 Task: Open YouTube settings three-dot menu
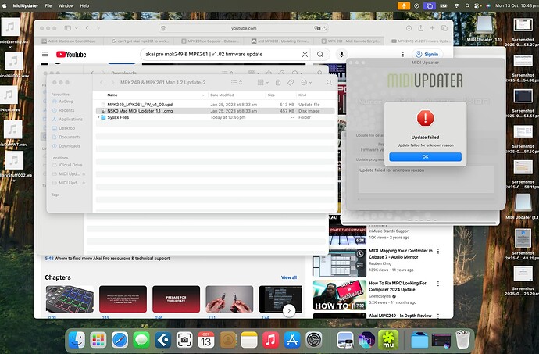click(x=402, y=55)
